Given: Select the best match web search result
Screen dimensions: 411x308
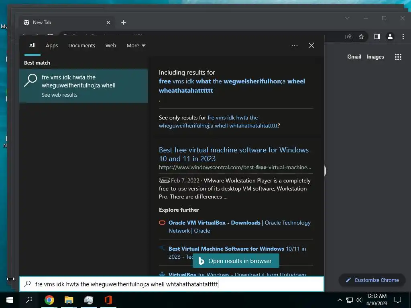Looking at the screenshot, I should [x=83, y=86].
